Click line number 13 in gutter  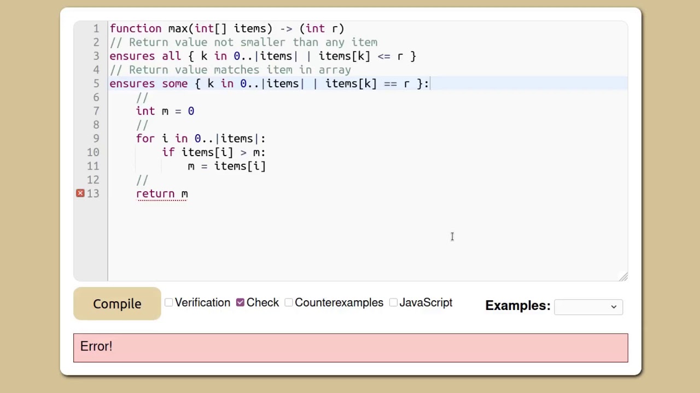point(93,194)
